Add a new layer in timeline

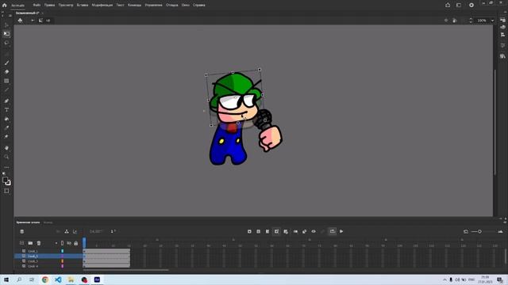[x=21, y=243]
